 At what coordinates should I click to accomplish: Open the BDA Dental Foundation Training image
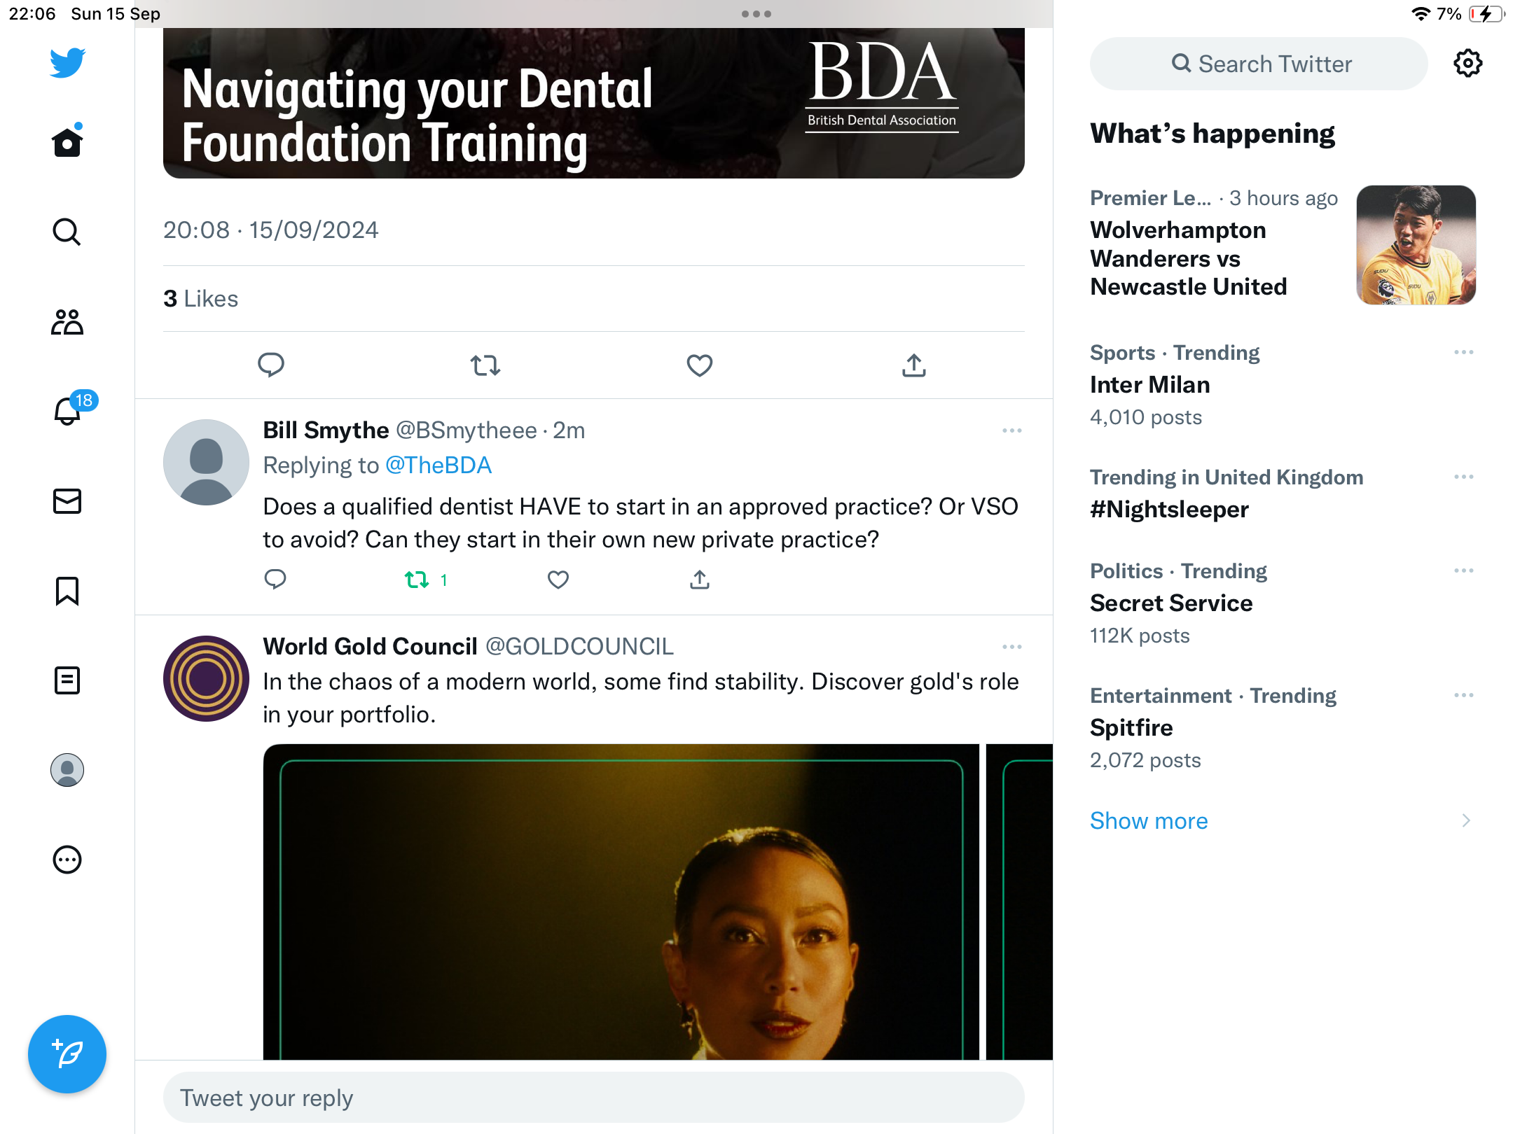[594, 103]
